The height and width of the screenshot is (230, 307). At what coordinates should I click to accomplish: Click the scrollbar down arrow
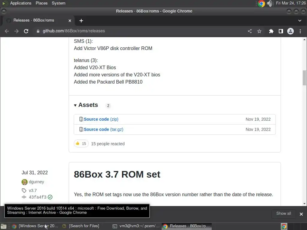tap(304, 204)
